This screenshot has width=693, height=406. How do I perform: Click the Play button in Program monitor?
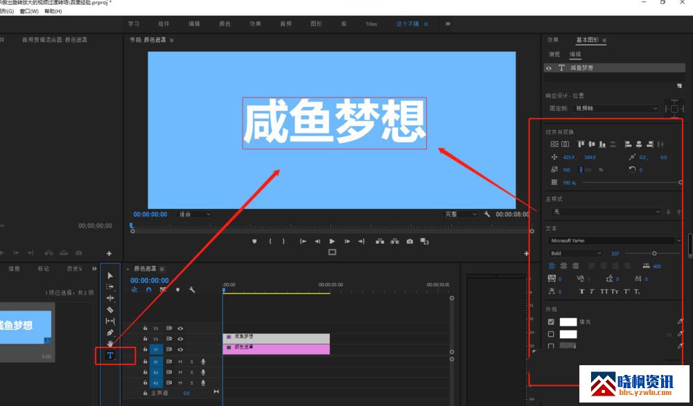pyautogui.click(x=332, y=241)
